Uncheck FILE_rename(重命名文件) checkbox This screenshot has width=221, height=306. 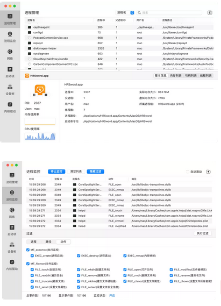click(x=171, y=275)
